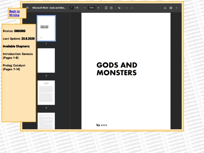Viewport: 204px width, 153px height.
Task: Download the PDF file
Action: pos(165,8)
